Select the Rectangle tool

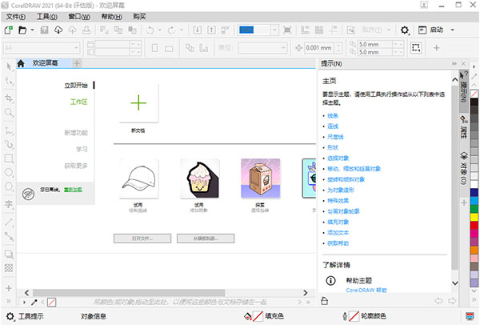point(9,158)
